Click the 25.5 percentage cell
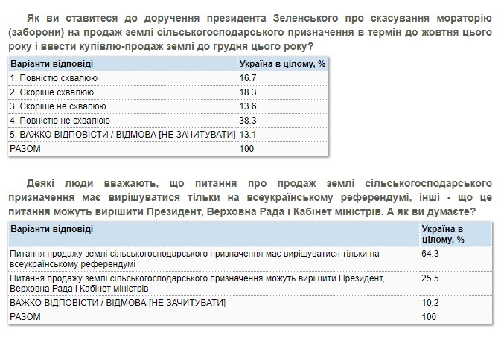This screenshot has width=501, height=349. [432, 278]
